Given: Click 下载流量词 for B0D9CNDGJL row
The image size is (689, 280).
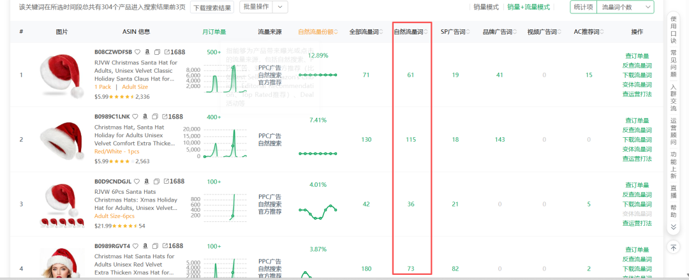Looking at the screenshot, I should tap(637, 204).
